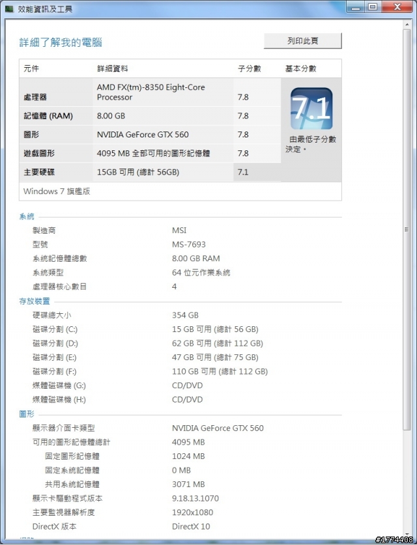Select the 處理器 row label
417x545 pixels.
(x=35, y=97)
